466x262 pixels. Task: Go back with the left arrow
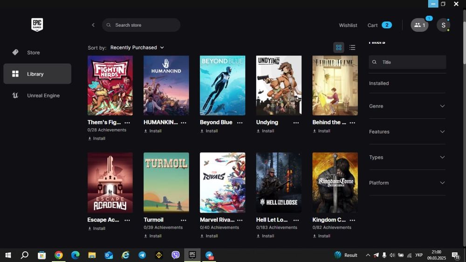tap(93, 25)
